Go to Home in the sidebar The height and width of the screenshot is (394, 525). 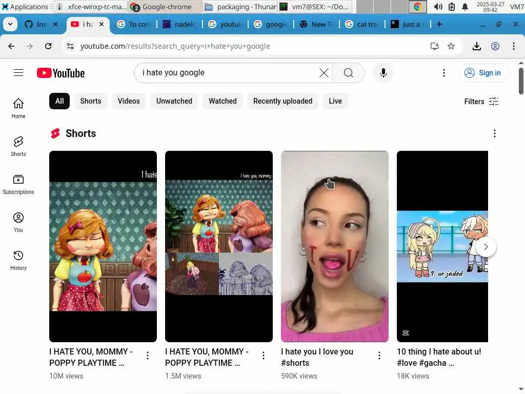click(x=18, y=108)
